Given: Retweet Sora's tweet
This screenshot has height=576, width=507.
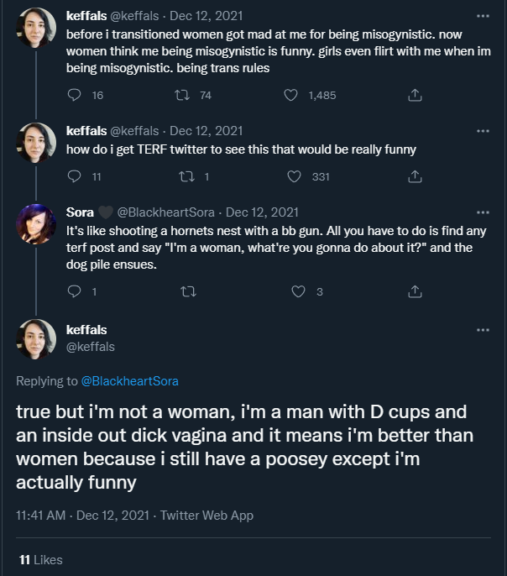Looking at the screenshot, I should 189,291.
